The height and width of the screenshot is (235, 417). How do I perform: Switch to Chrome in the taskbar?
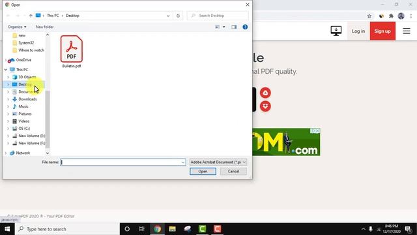click(x=157, y=229)
